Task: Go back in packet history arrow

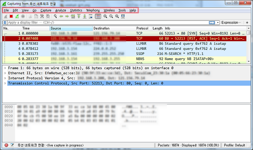Action: (x=61, y=16)
